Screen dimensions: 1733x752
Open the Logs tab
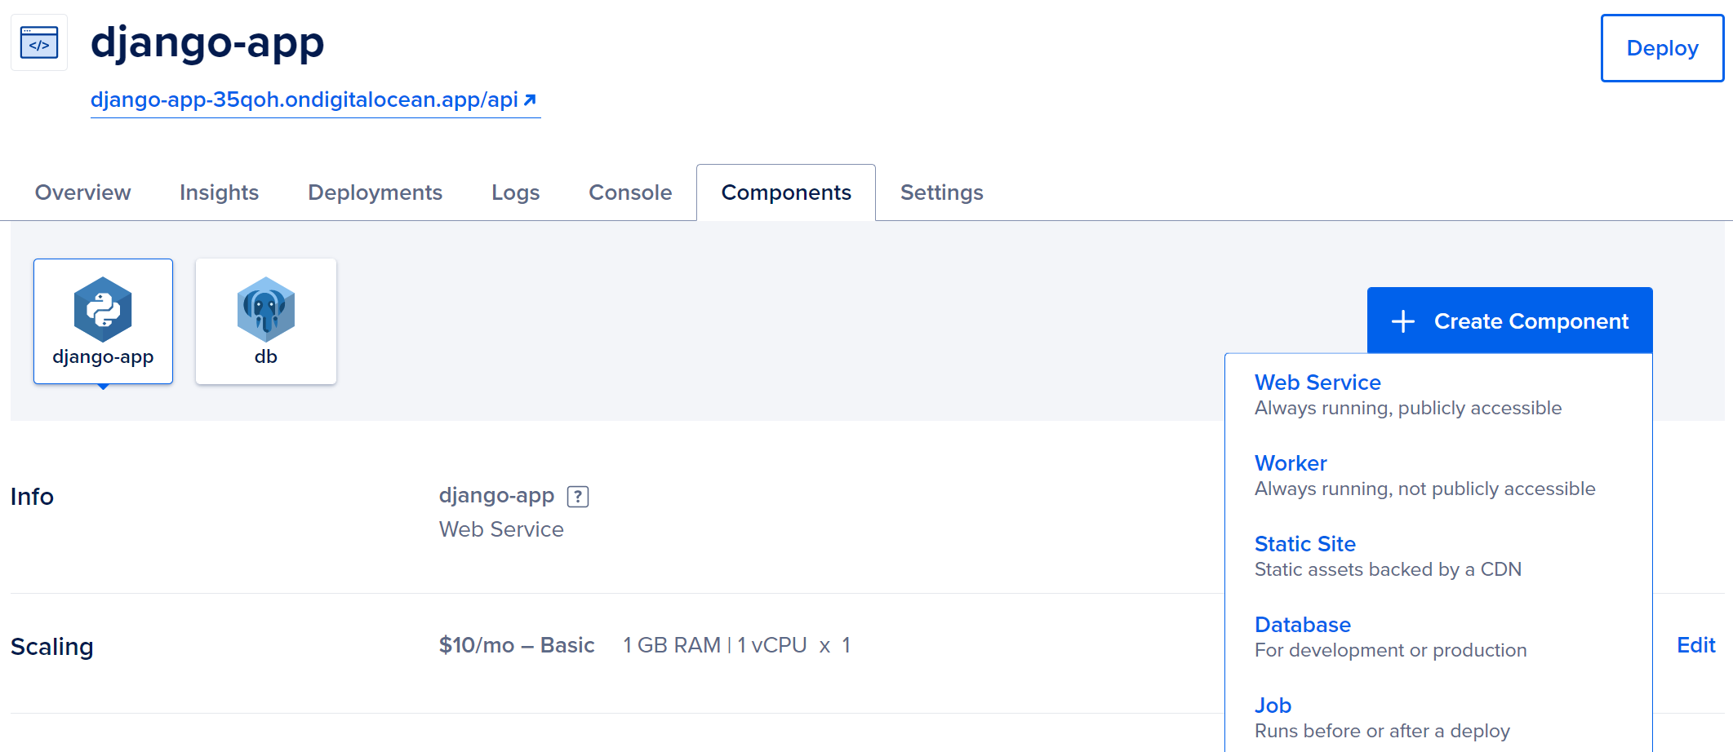(515, 192)
